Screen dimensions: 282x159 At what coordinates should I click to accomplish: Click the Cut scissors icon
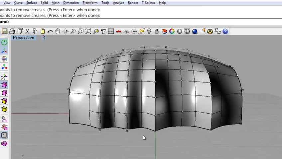pos(27,31)
